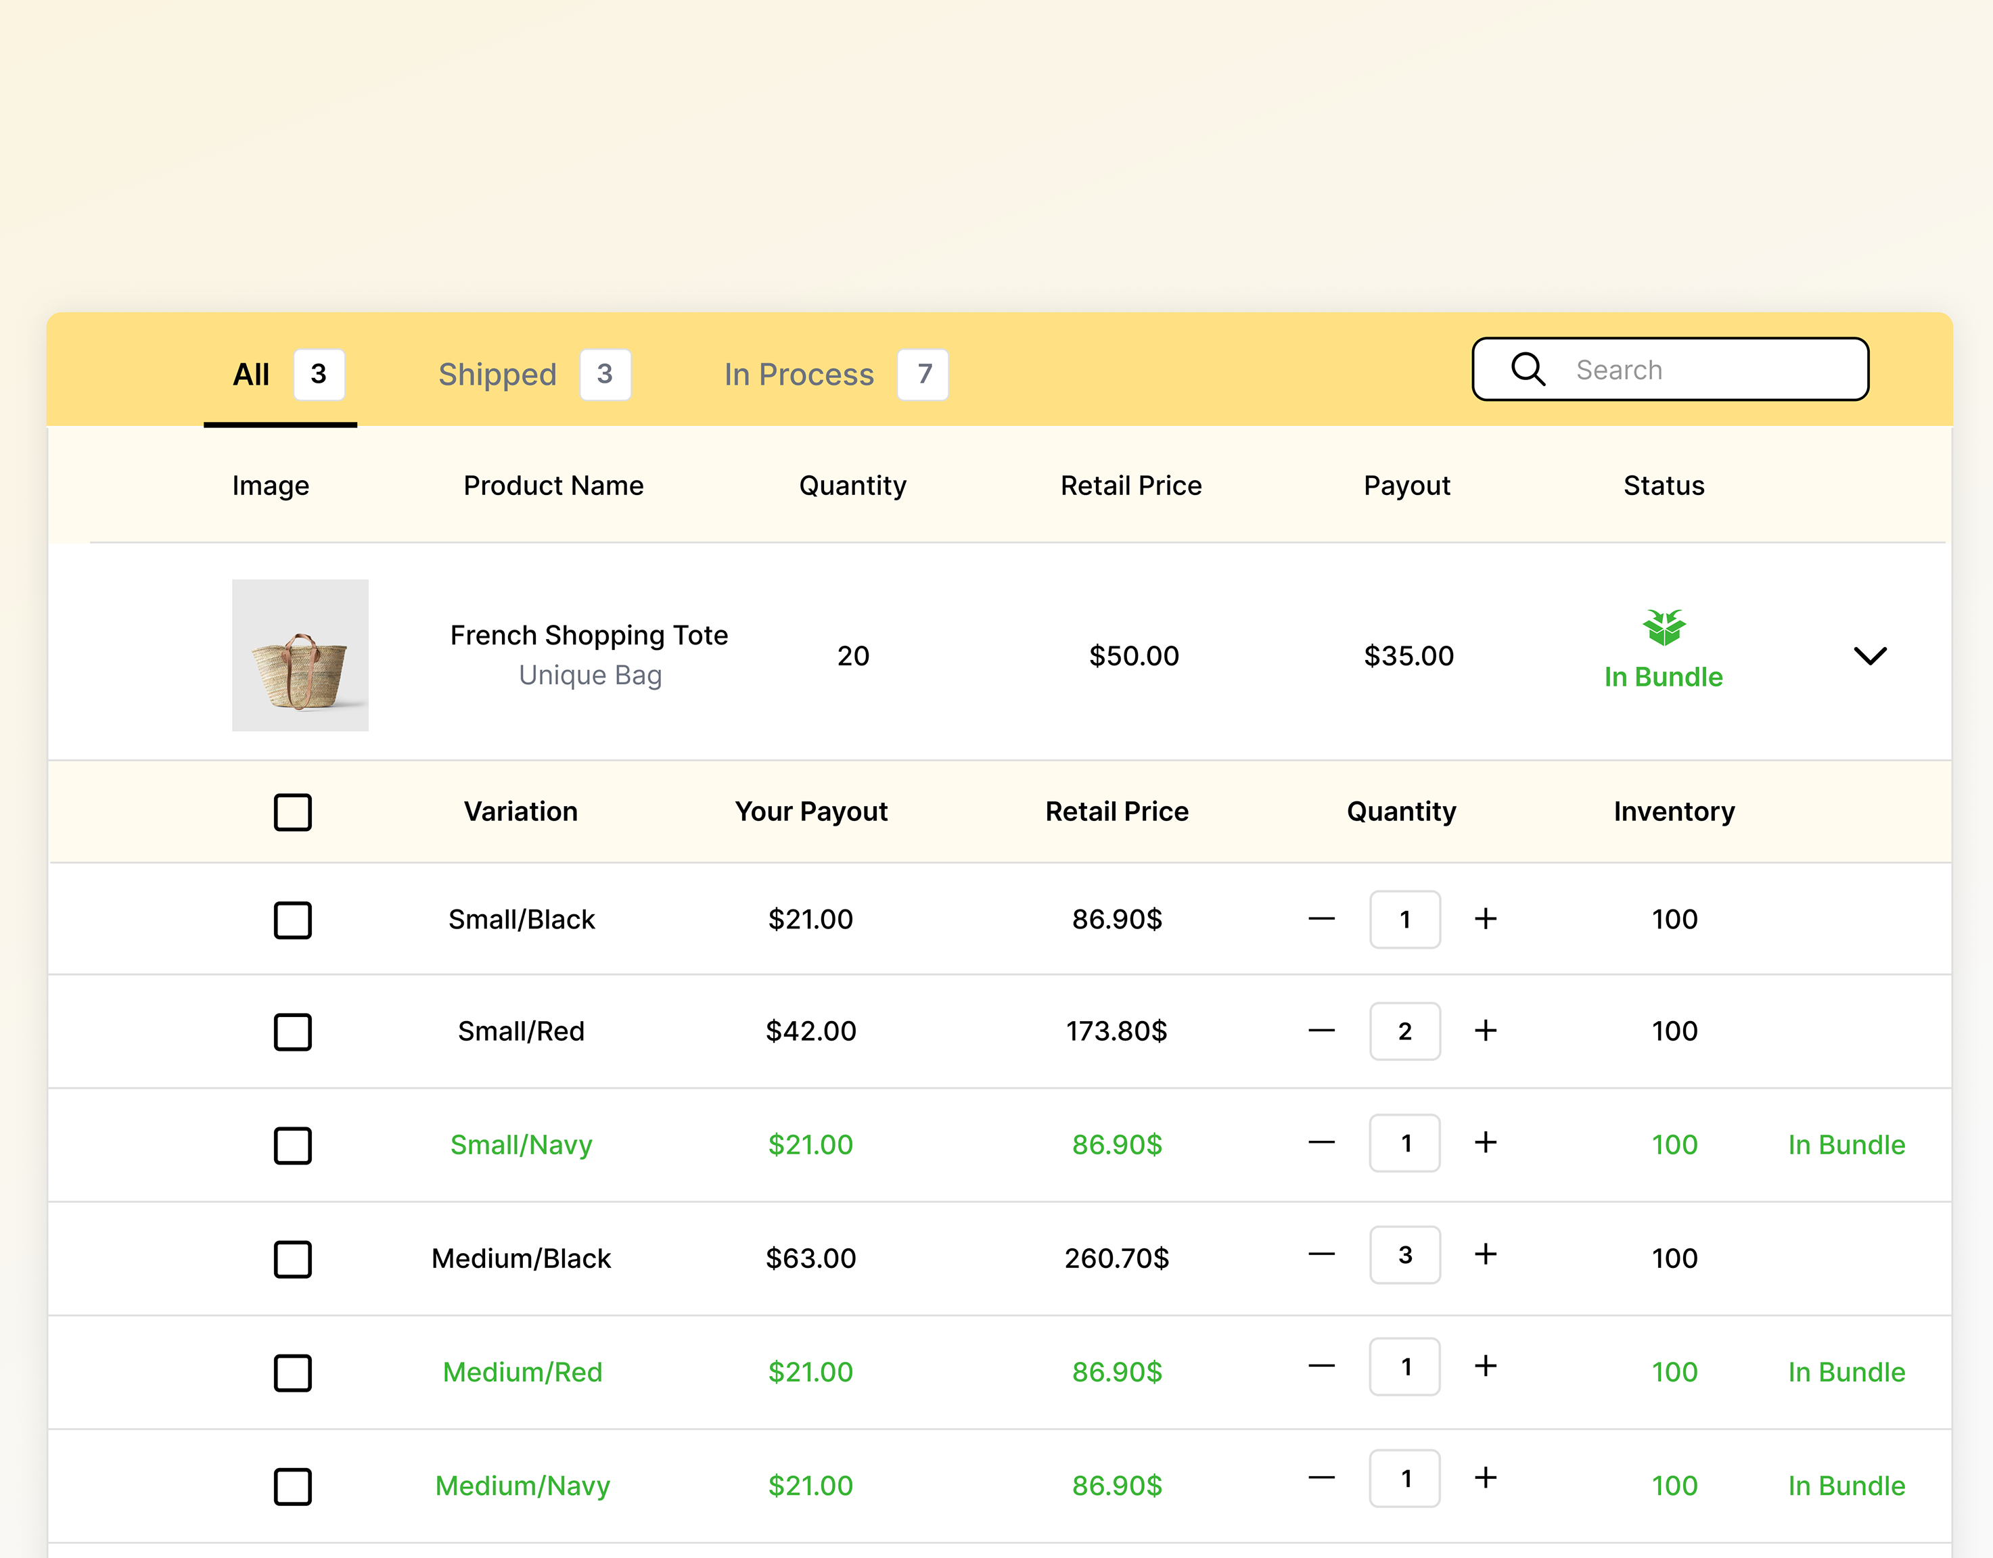Increase Small/Black quantity with plus icon
The image size is (1993, 1558).
point(1485,918)
